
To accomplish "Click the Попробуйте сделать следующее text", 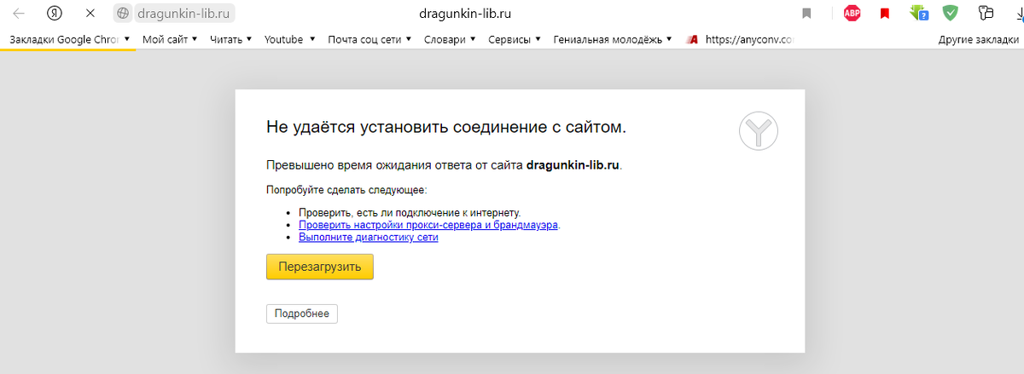I will 346,189.
